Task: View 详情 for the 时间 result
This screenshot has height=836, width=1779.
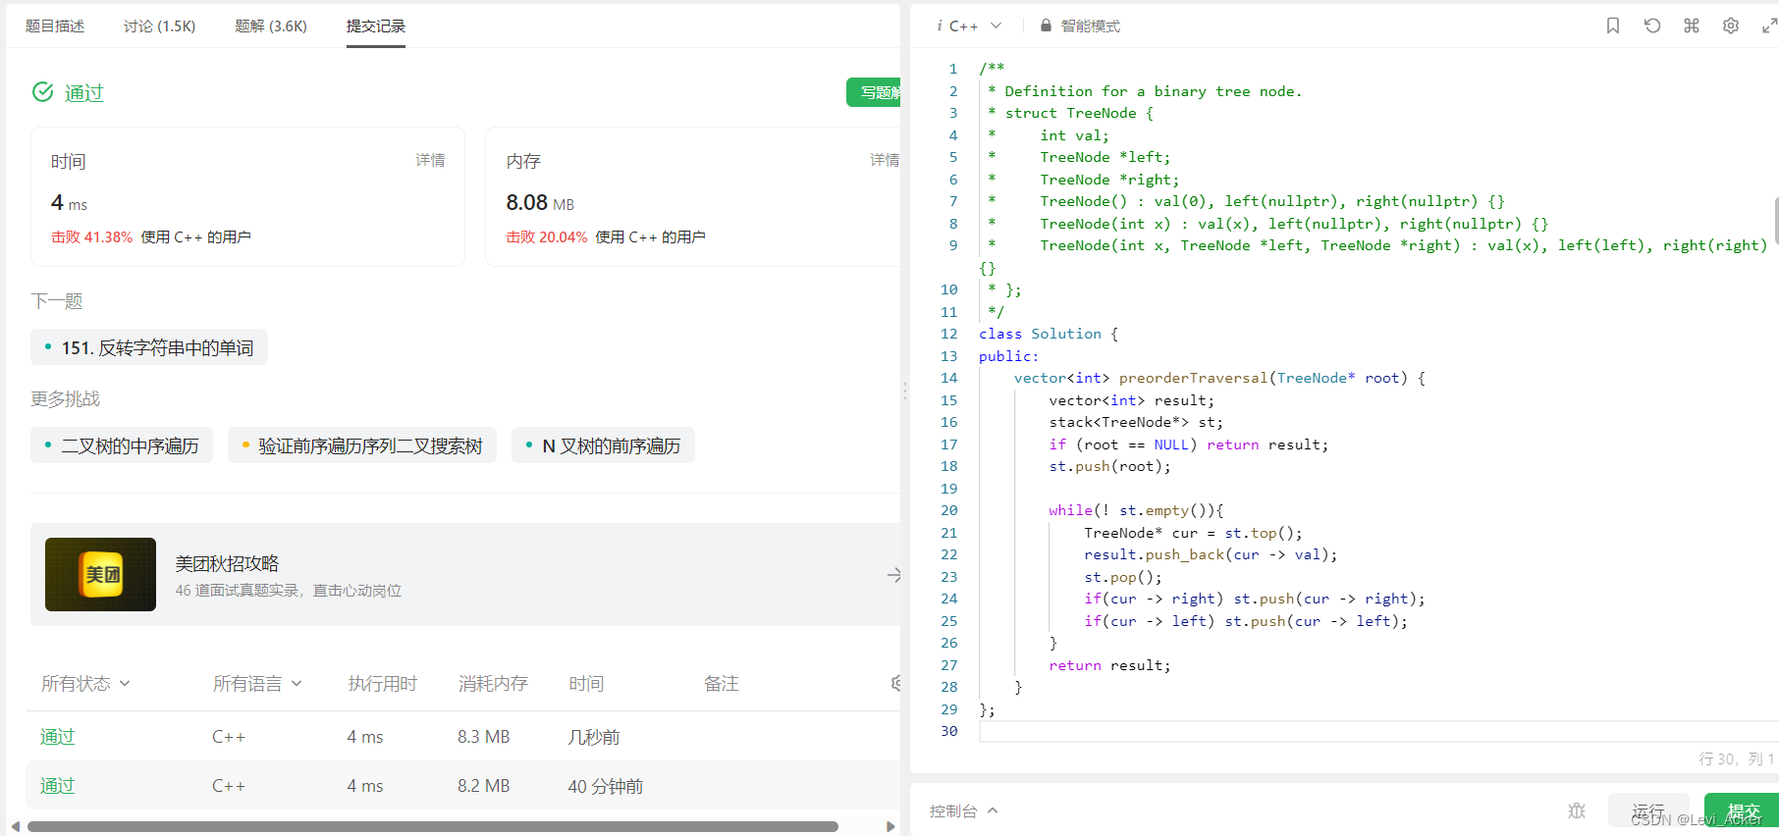Action: pos(430,160)
